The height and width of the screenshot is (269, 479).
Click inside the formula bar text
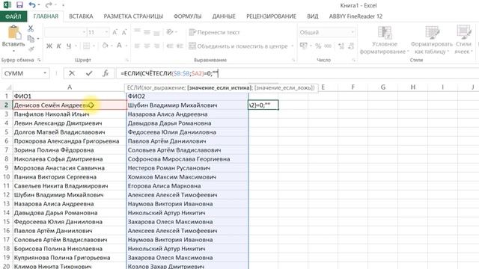pos(170,73)
